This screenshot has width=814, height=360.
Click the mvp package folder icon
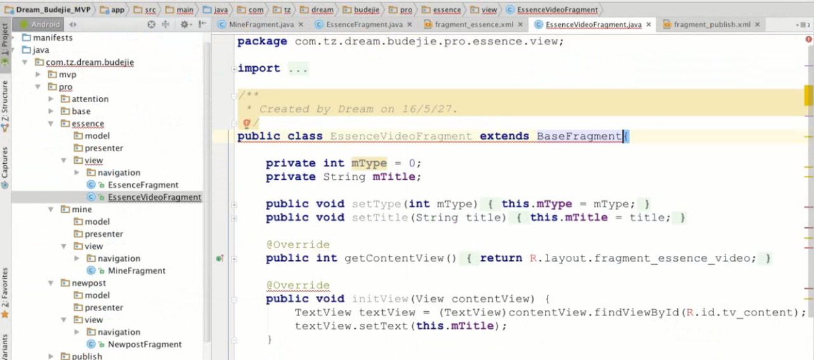(52, 74)
